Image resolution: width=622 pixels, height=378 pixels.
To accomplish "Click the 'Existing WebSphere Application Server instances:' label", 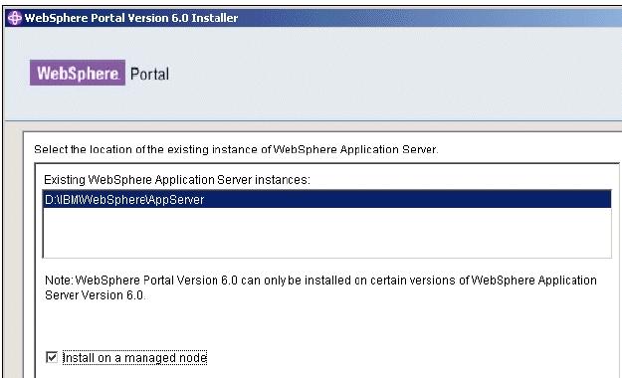I will tap(177, 180).
